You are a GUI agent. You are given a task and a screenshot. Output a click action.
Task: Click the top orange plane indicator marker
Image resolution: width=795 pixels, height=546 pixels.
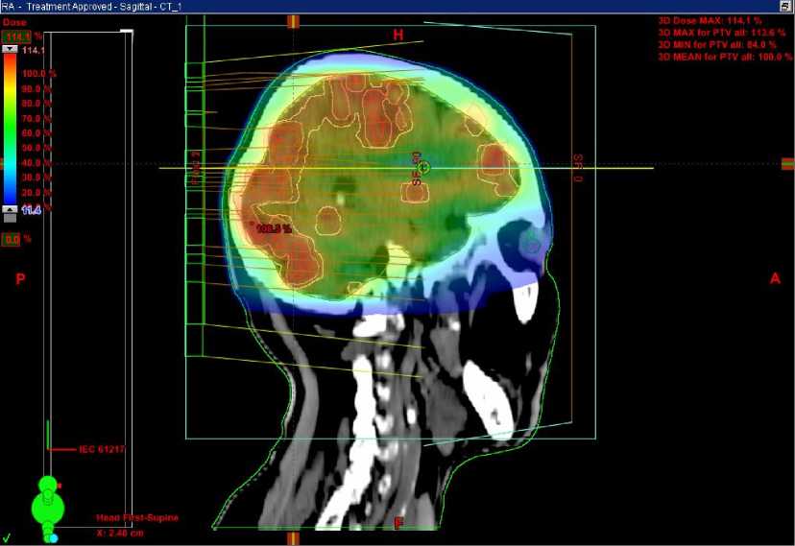coord(294,22)
